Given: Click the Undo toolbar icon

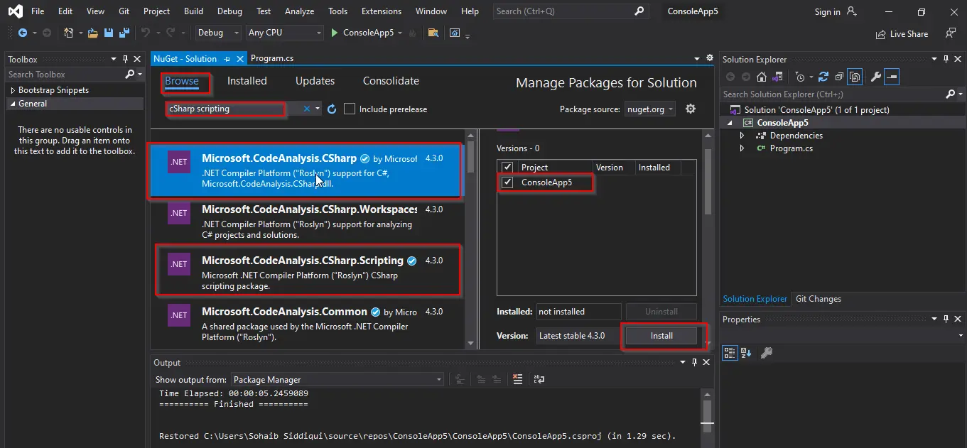Looking at the screenshot, I should [146, 33].
